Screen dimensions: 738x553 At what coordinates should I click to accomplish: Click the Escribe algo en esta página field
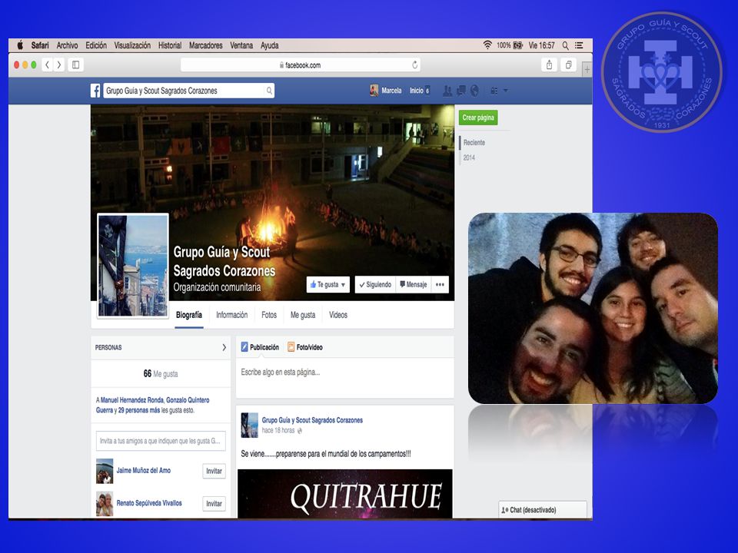(x=344, y=378)
